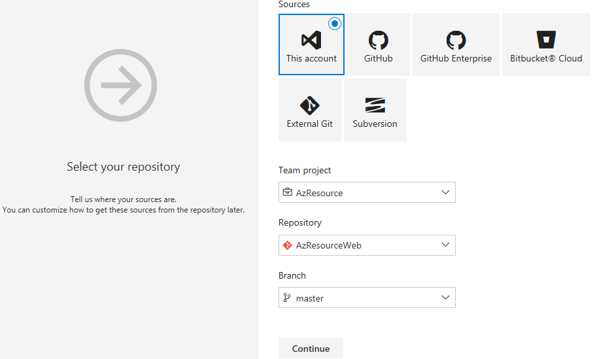Click the branch icon beside master

click(x=287, y=298)
